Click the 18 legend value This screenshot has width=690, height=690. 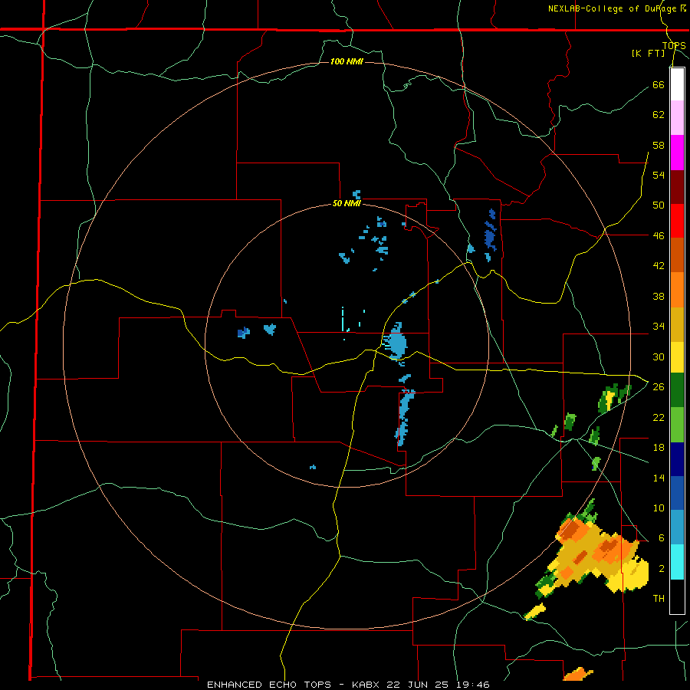659,448
